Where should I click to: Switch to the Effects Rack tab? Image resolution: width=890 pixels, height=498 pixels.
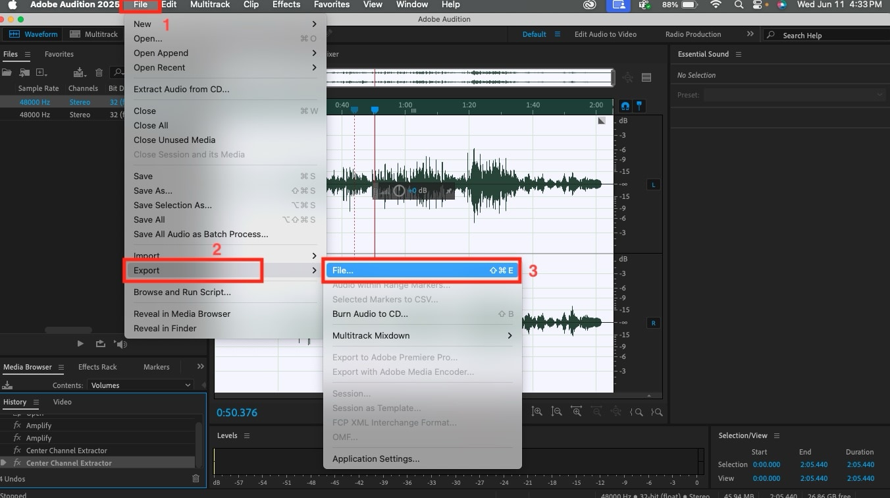click(97, 367)
